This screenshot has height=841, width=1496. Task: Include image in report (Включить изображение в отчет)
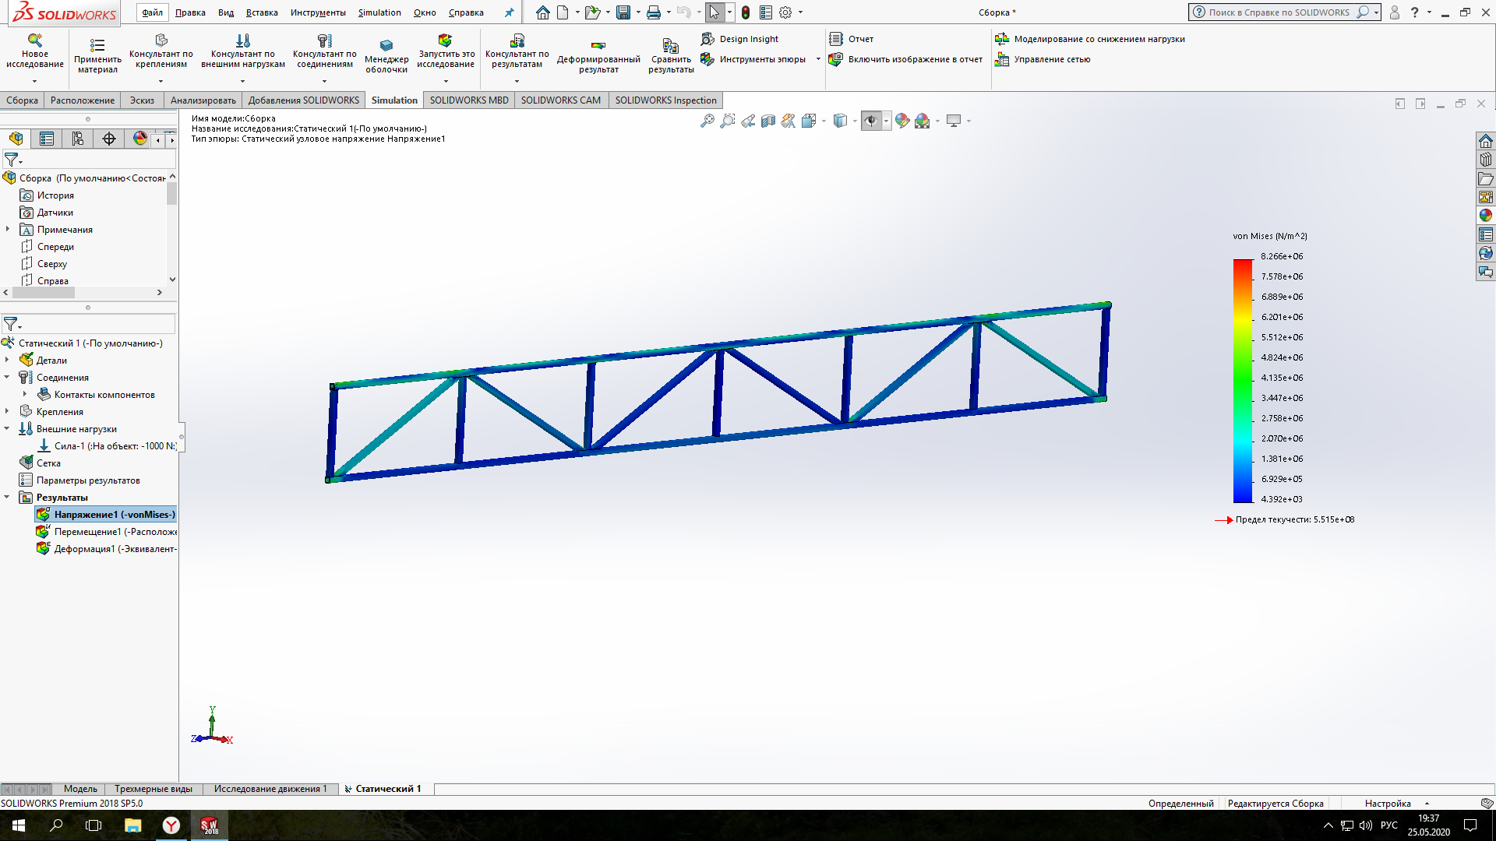pyautogui.click(x=905, y=59)
